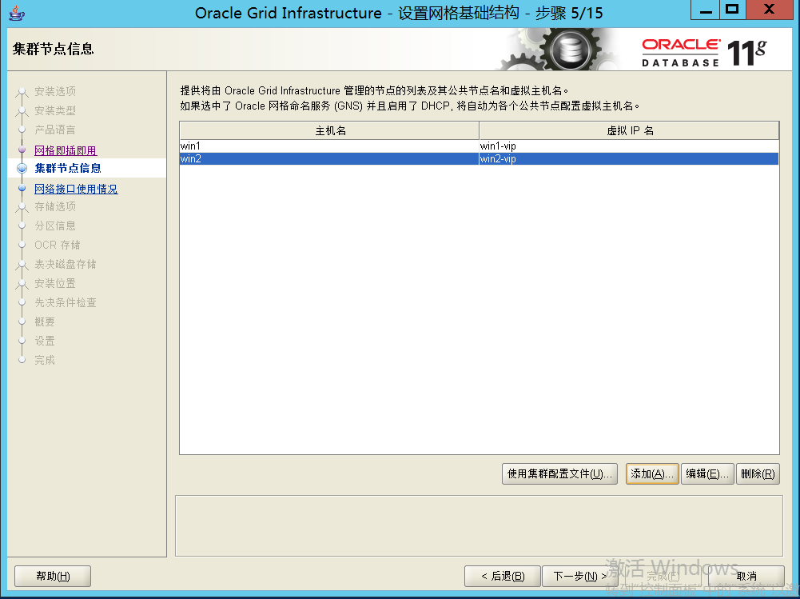Click the message area below the buttons
This screenshot has width=800, height=599.
[479, 525]
